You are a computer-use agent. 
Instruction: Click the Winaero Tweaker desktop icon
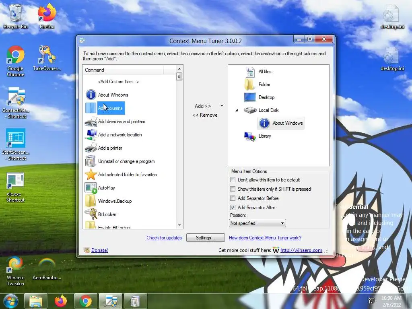[x=16, y=271]
